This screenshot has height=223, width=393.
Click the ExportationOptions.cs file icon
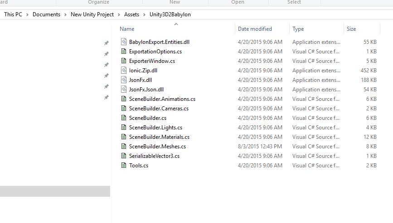coord(124,51)
